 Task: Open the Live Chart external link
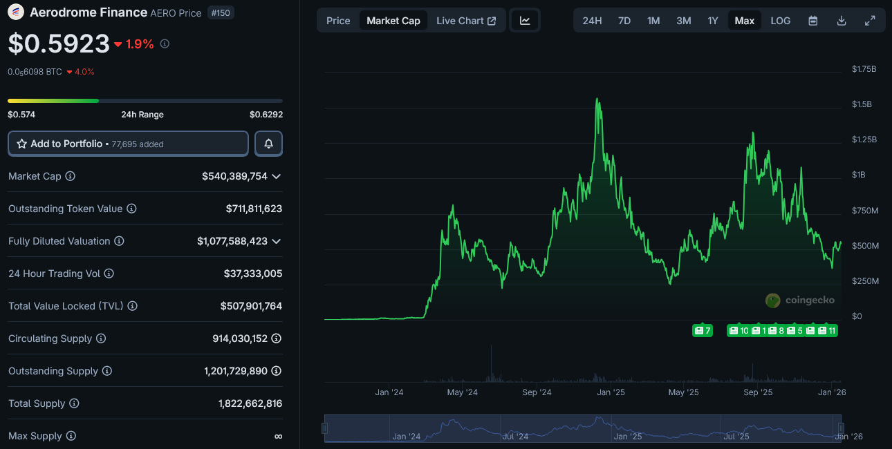(x=466, y=21)
